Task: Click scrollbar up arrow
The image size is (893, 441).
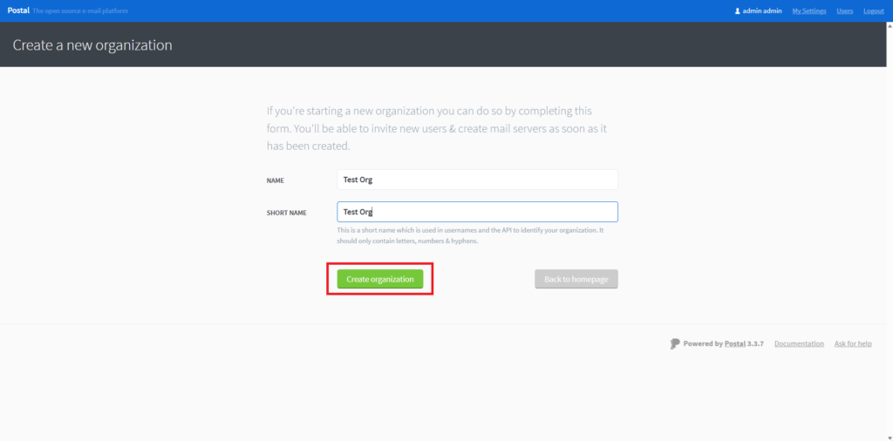Action: [x=889, y=26]
